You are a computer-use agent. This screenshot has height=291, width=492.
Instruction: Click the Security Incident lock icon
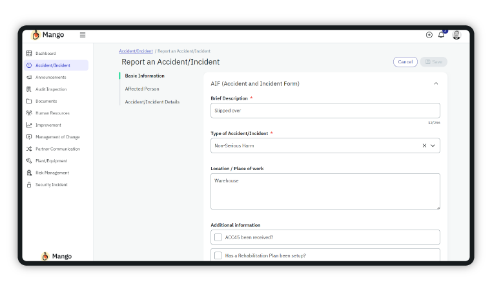(x=29, y=185)
